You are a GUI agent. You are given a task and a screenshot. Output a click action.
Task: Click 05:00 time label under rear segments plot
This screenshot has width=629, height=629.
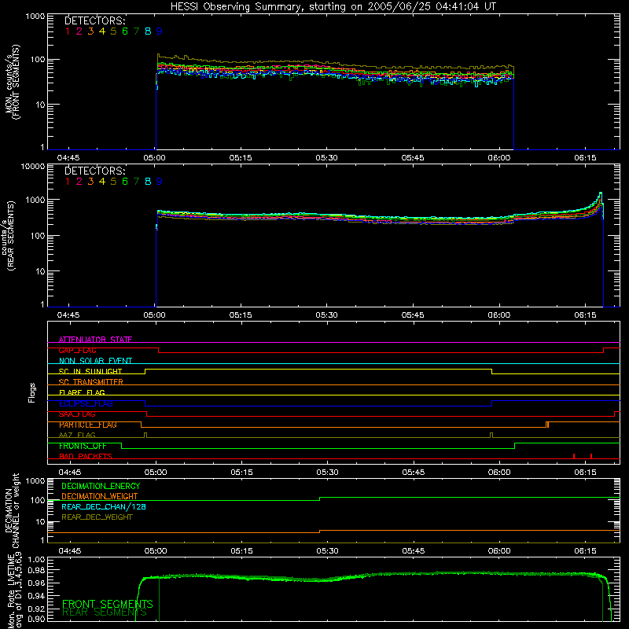(x=154, y=315)
